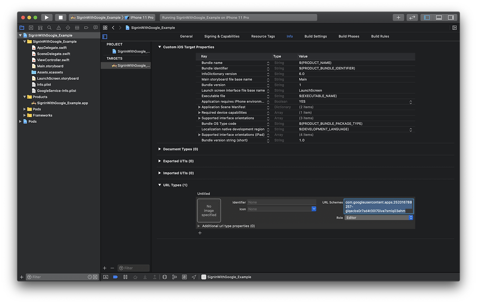477x304 pixels.
Task: Go back in editor history
Action: (x=113, y=28)
